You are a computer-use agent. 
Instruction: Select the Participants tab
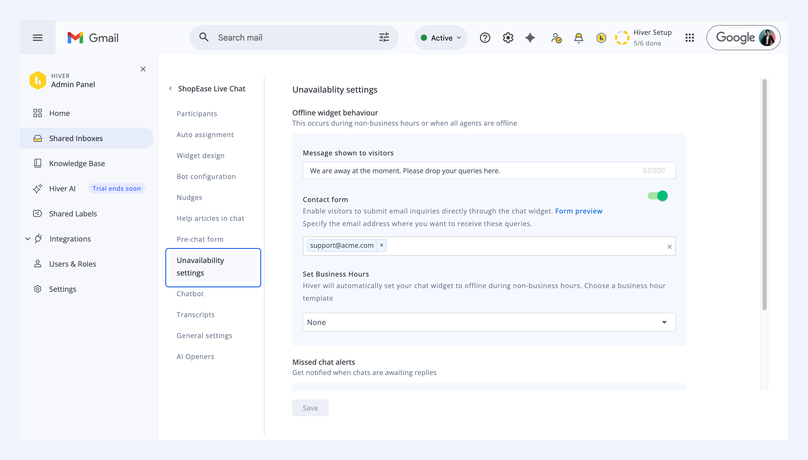(x=197, y=113)
